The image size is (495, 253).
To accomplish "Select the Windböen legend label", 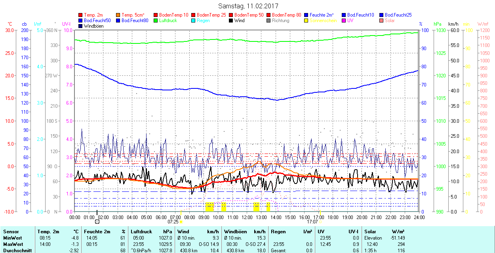I will [95, 26].
